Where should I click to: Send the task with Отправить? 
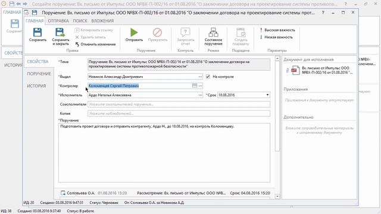point(134,35)
